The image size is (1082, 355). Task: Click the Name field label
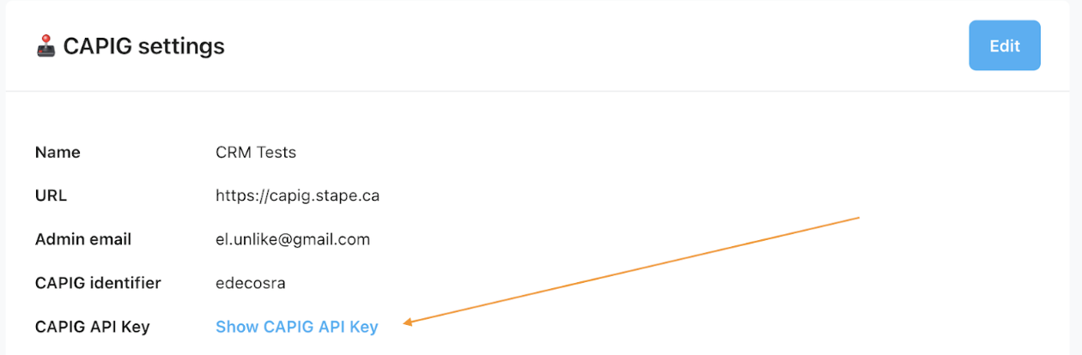(x=58, y=153)
